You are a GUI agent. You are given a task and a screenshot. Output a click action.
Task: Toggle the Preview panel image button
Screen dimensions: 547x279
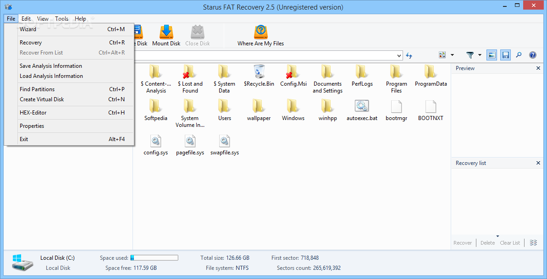[x=492, y=55]
